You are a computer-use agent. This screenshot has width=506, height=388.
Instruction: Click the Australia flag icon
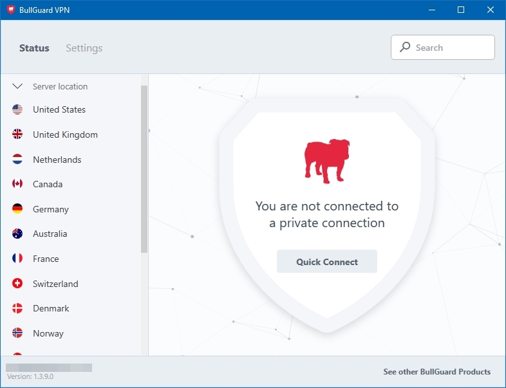[17, 234]
